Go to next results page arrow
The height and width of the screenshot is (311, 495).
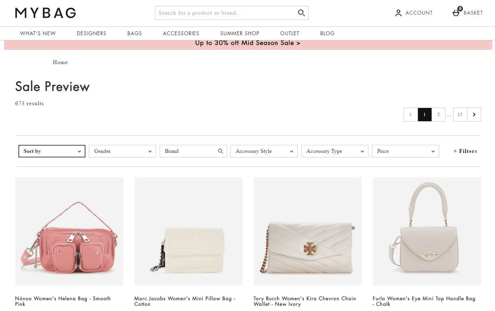474,115
